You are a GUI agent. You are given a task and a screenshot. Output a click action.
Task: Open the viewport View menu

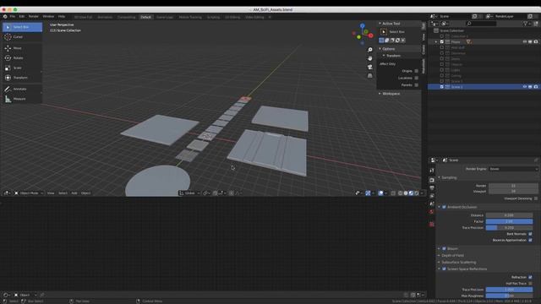(51, 193)
